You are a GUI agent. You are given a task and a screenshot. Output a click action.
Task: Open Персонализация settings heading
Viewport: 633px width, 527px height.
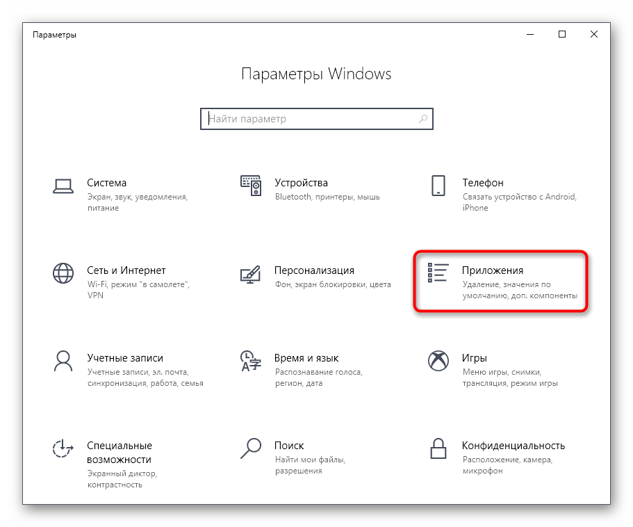point(315,270)
